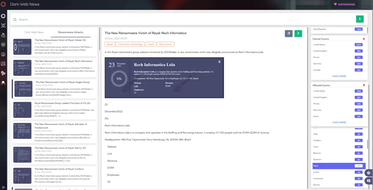
Task: Click the SOCRadar red circle logo
Action: pyautogui.click(x=3, y=4)
